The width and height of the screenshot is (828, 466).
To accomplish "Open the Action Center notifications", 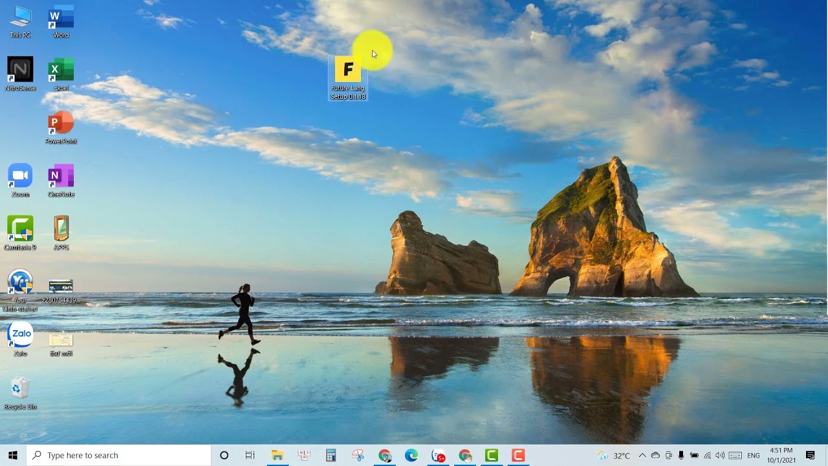I will (x=811, y=456).
